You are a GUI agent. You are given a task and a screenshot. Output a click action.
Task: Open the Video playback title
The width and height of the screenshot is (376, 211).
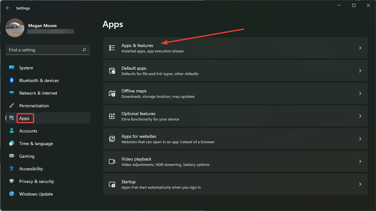tap(136, 159)
